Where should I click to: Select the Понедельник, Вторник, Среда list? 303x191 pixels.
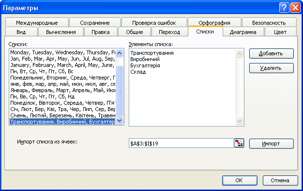click(62, 78)
